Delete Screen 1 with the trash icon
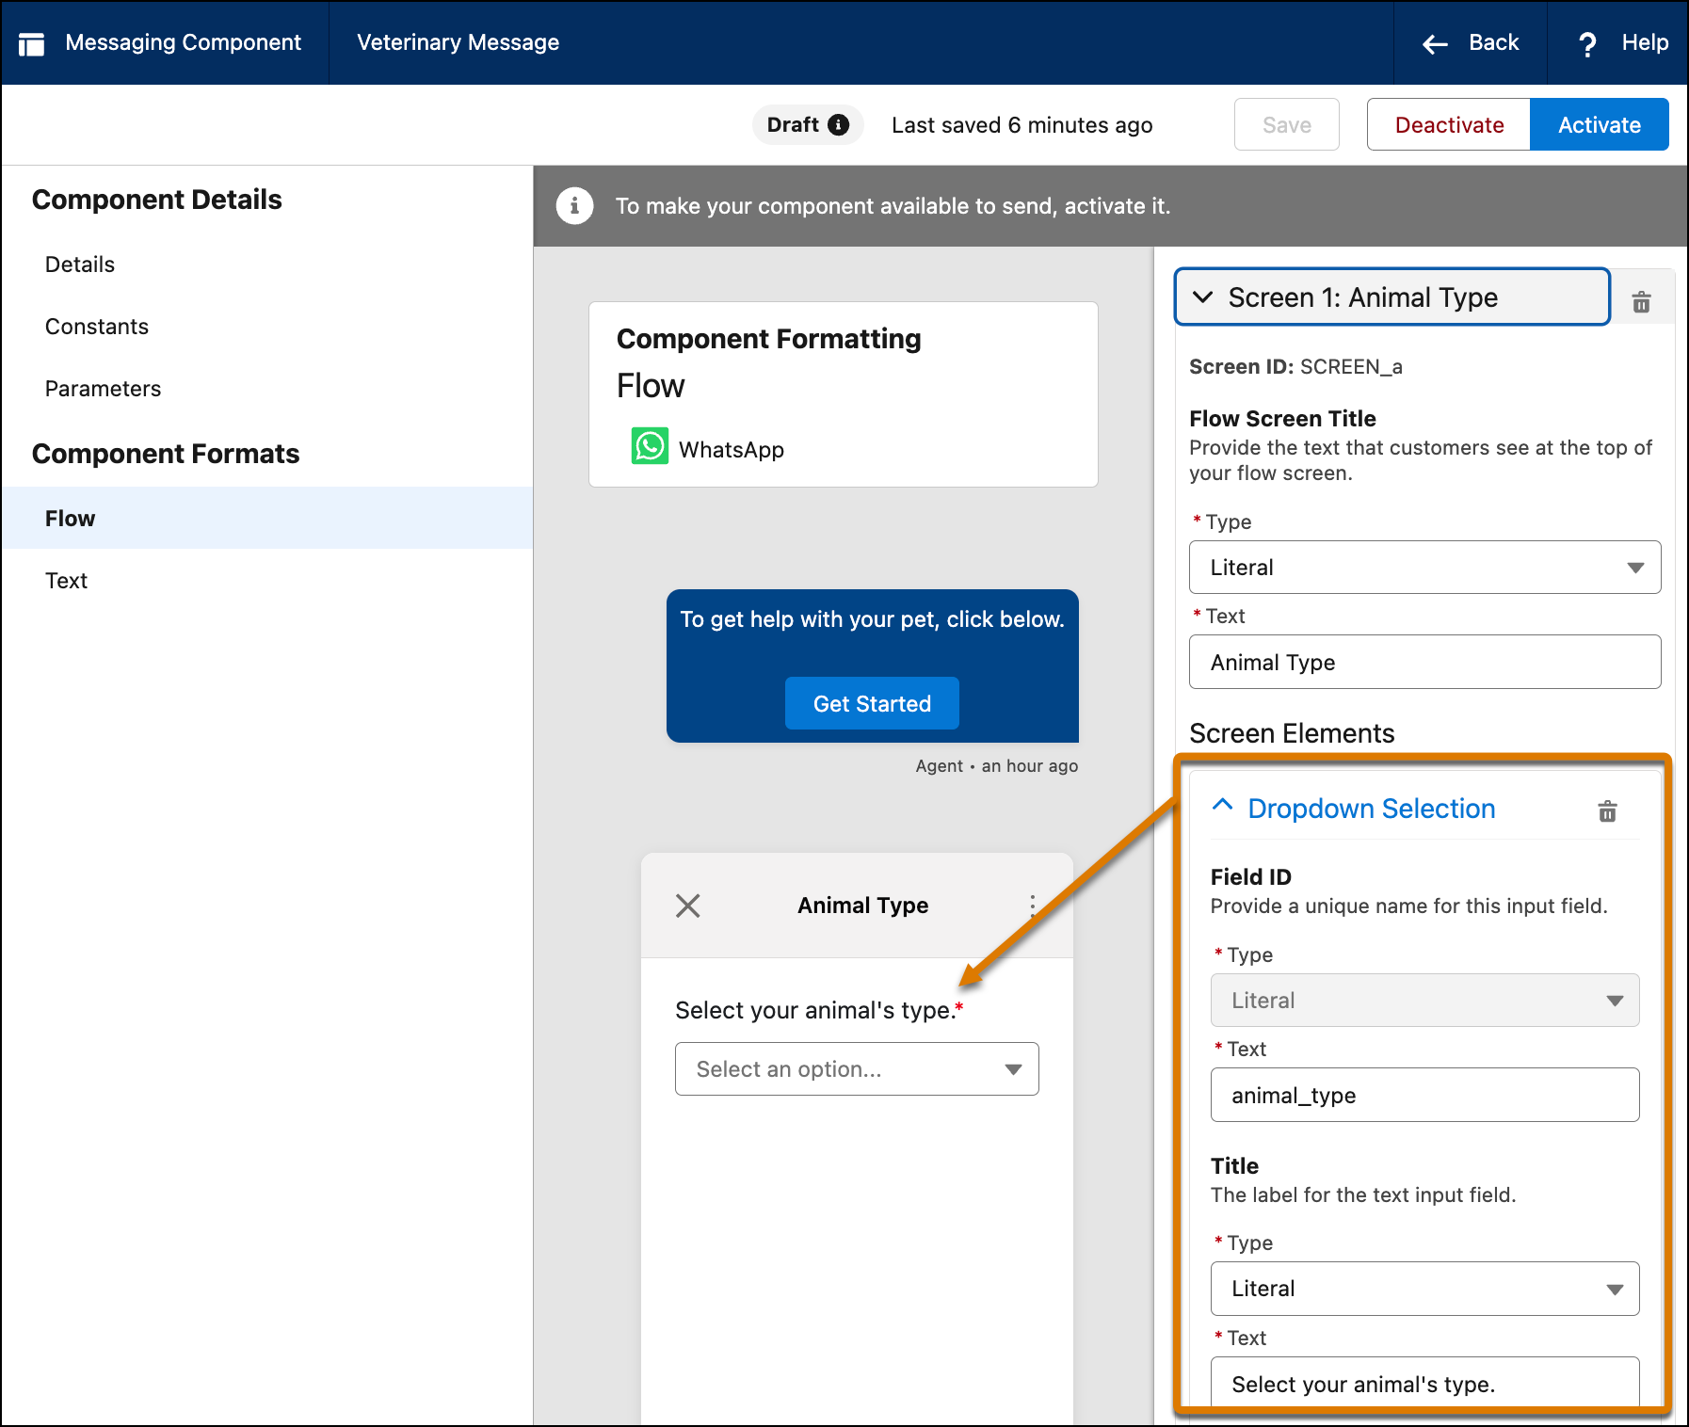Image resolution: width=1689 pixels, height=1427 pixels. tap(1641, 302)
